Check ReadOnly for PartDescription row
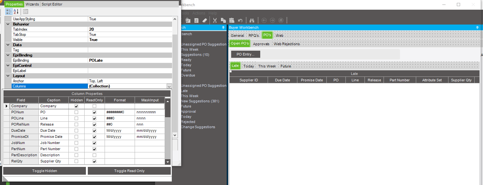This screenshot has width=483, height=185. pyautogui.click(x=94, y=155)
